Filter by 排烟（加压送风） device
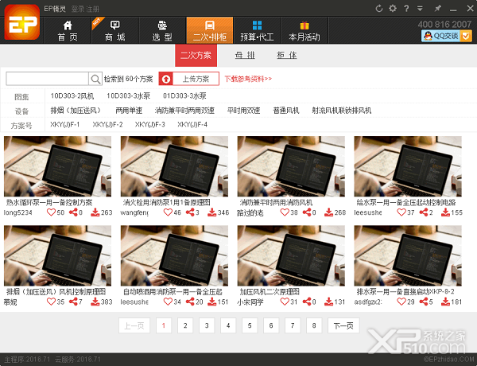Image resolution: width=477 pixels, height=366 pixels. pyautogui.click(x=76, y=111)
